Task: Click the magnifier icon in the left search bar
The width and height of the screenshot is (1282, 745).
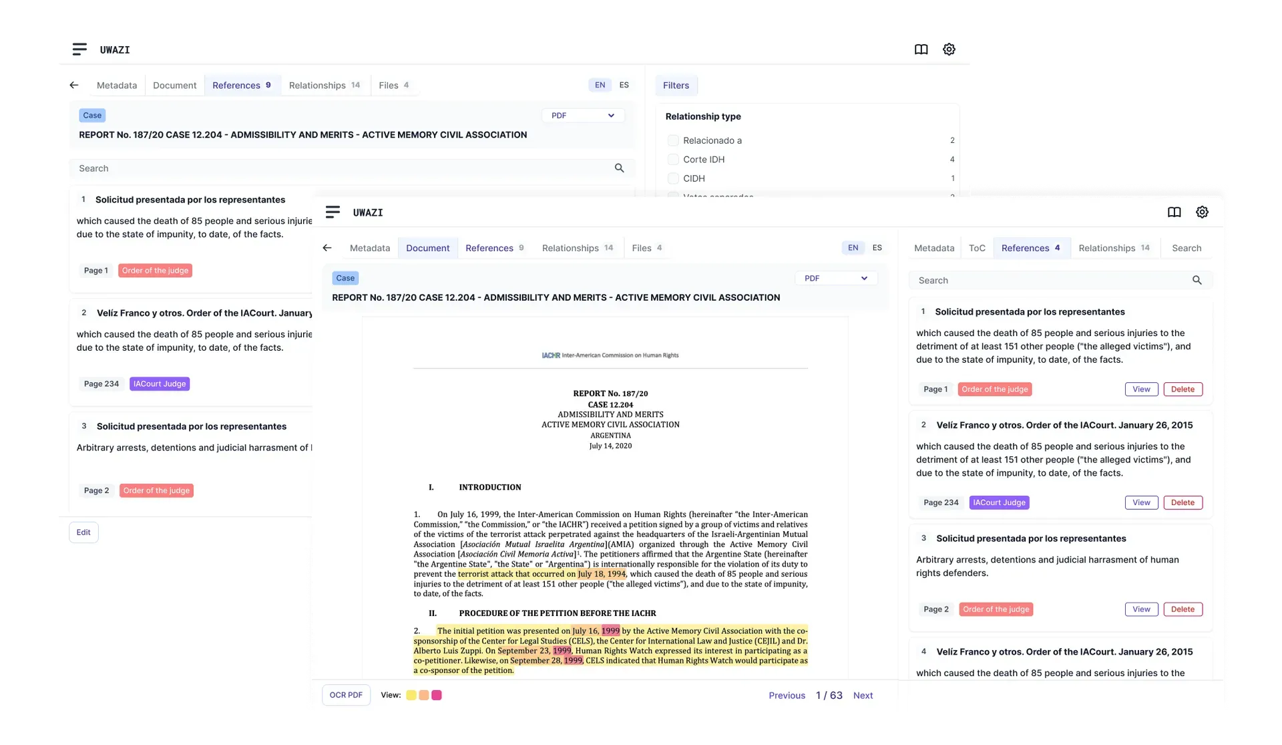Action: pyautogui.click(x=620, y=168)
